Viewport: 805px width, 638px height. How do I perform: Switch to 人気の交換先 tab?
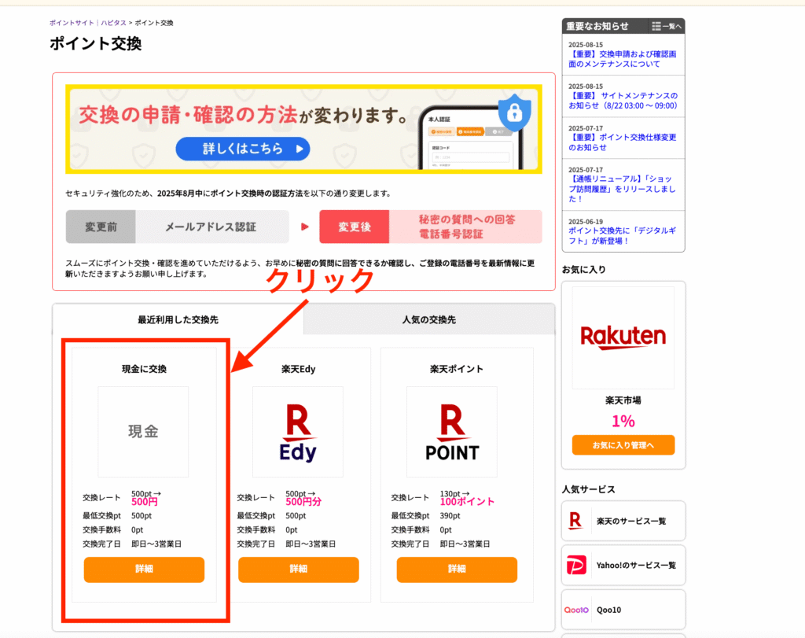point(429,319)
